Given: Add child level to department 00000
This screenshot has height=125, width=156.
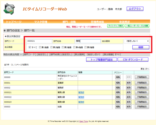Looking at the screenshot, I should point(142,77).
